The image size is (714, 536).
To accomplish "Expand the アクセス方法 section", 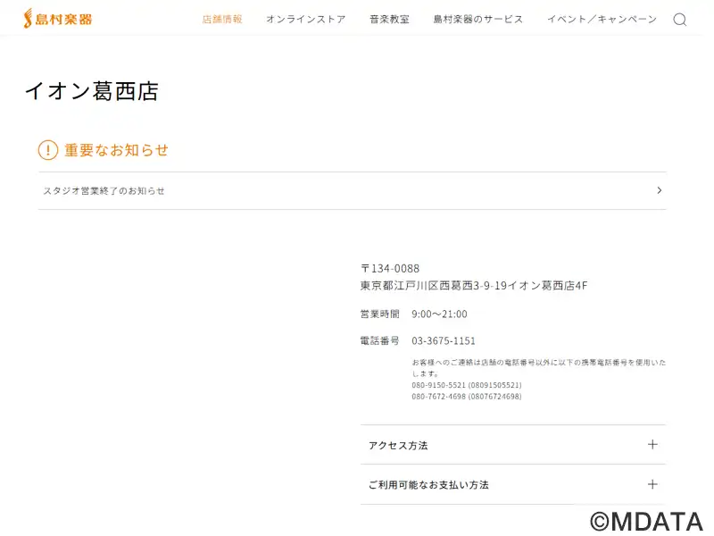I will point(513,445).
